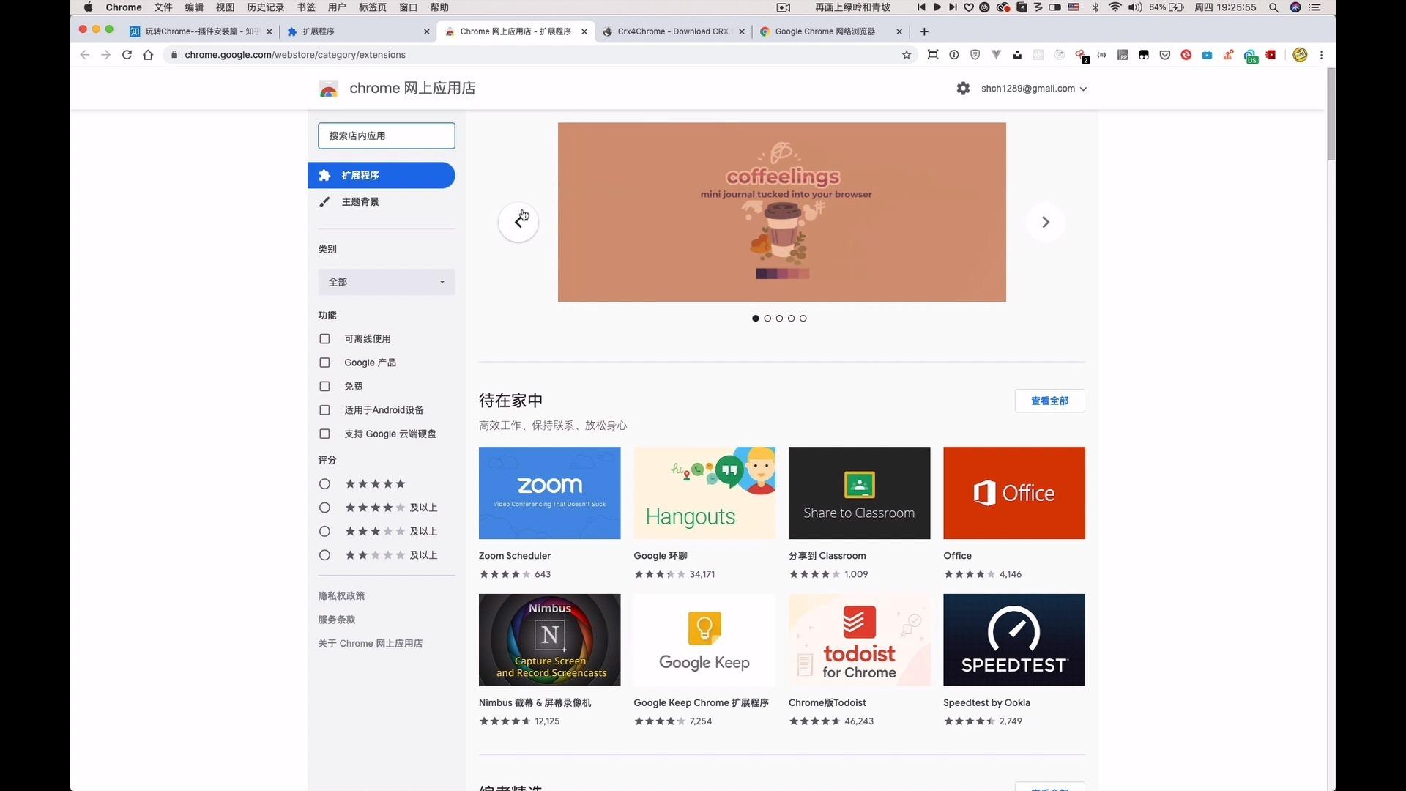Open the extension icon with US badge
Screen dimensions: 1406x791
pyautogui.click(x=1251, y=56)
